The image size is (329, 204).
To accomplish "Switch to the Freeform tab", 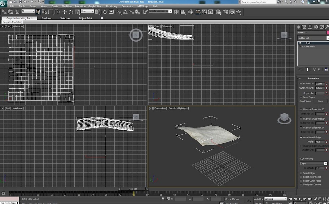I will pos(46,18).
